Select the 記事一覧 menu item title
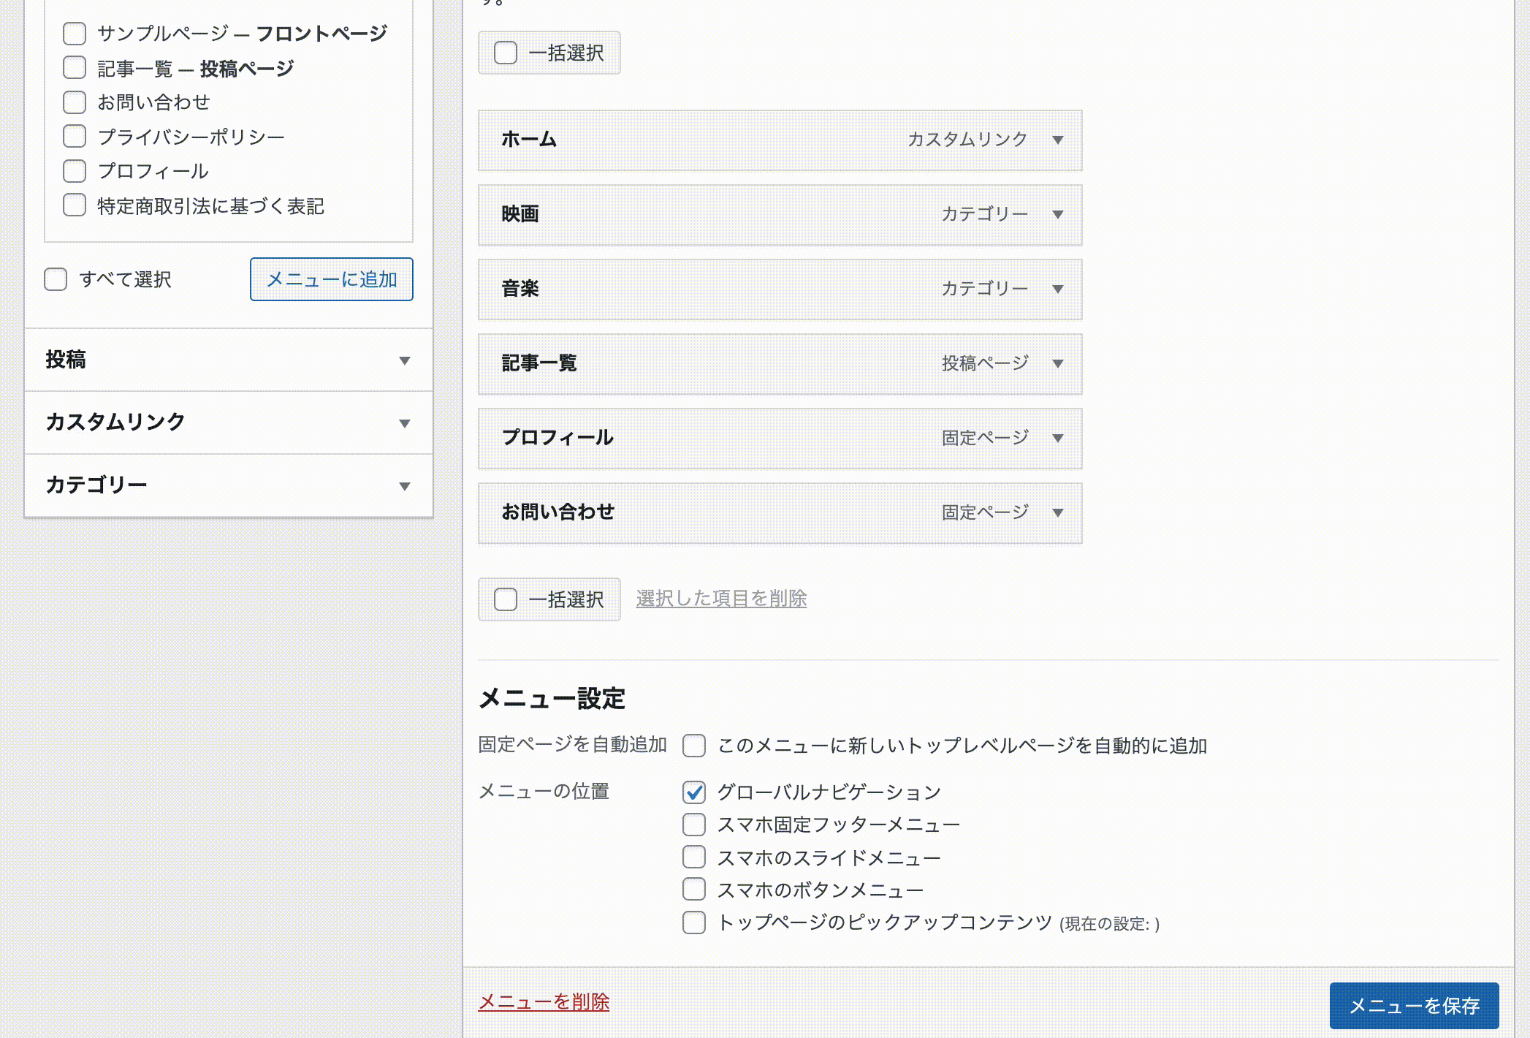 pyautogui.click(x=539, y=363)
